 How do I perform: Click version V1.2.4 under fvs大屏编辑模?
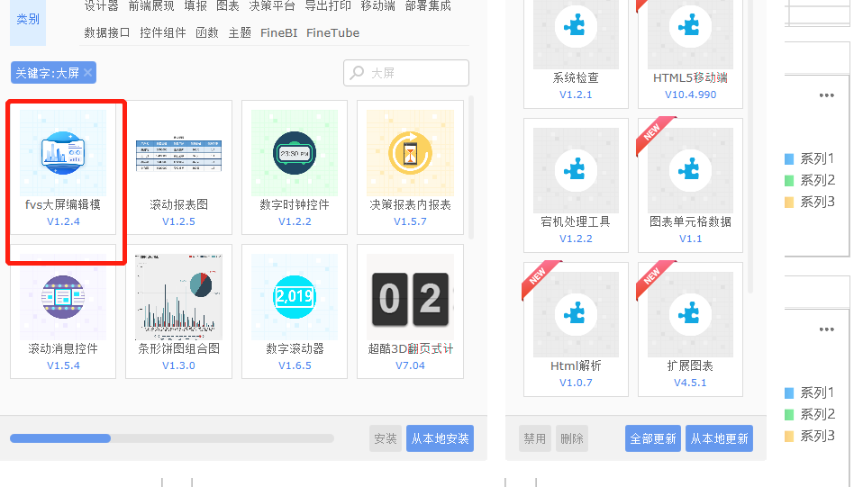(x=63, y=221)
